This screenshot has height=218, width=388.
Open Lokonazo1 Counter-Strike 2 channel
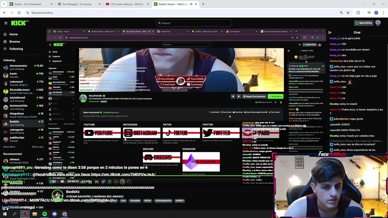tap(23, 83)
